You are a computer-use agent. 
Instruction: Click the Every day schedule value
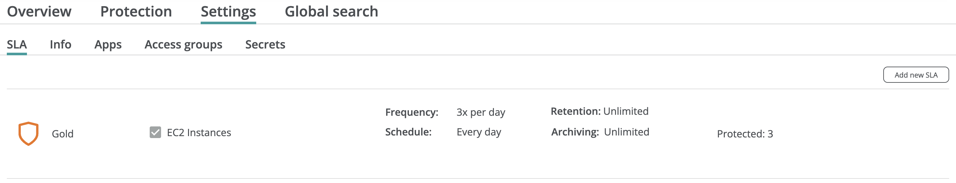tap(479, 132)
